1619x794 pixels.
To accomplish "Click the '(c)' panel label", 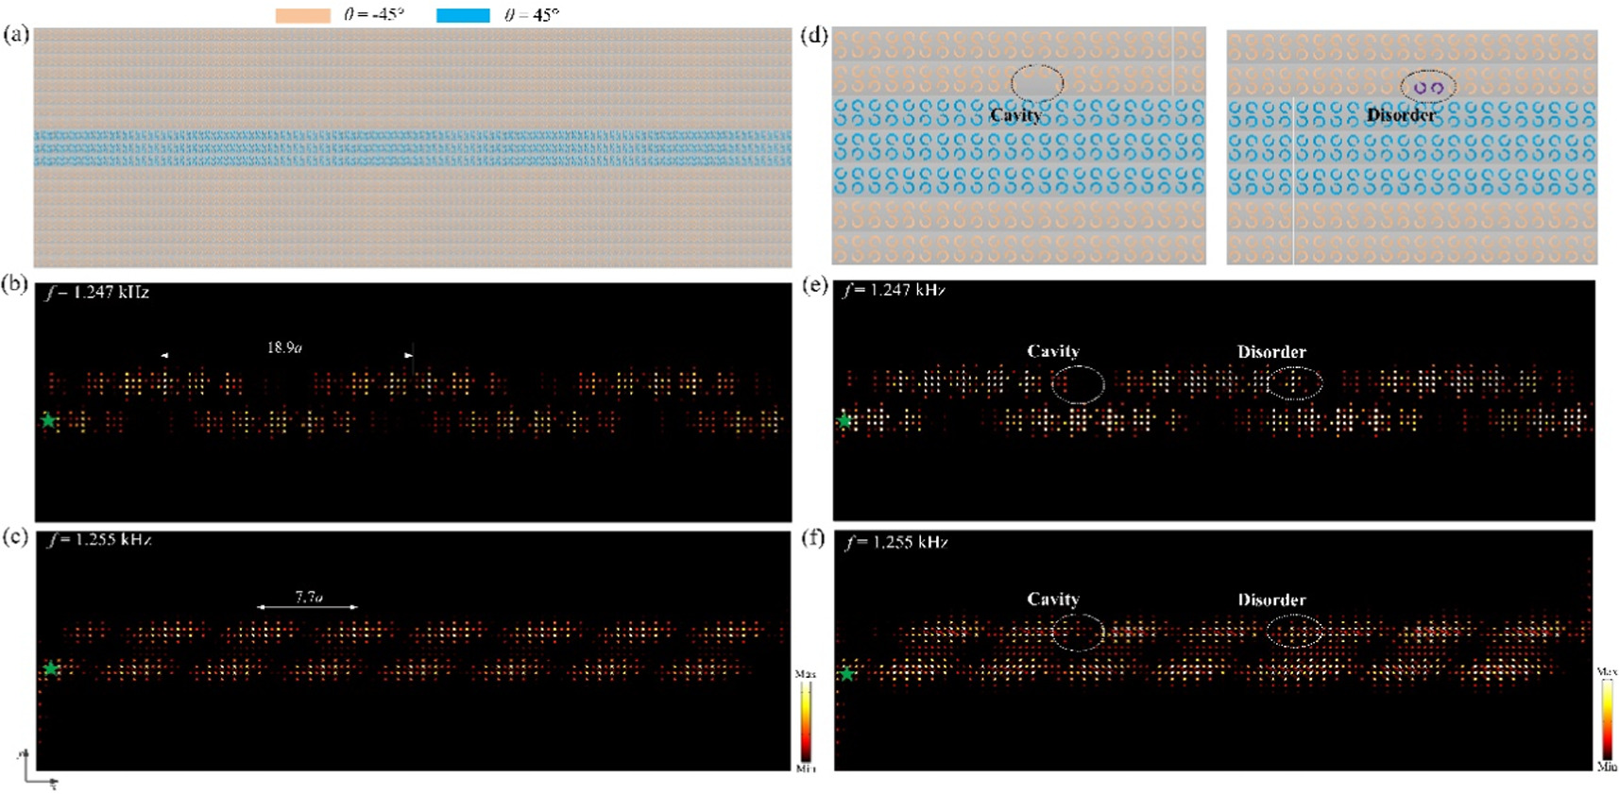I will (15, 537).
